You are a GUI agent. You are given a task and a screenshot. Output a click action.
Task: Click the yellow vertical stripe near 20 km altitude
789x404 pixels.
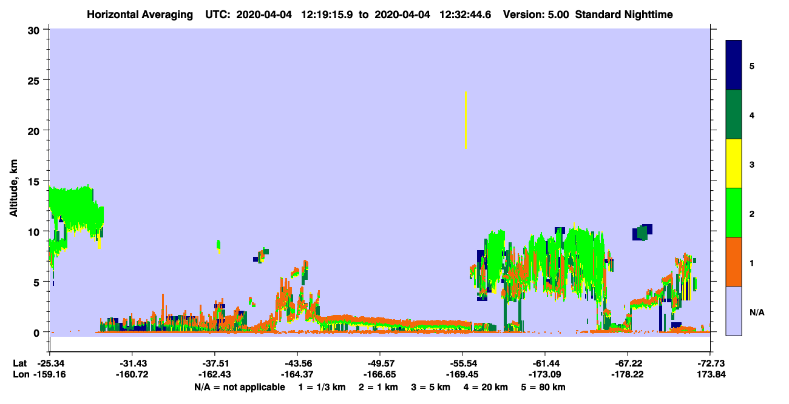tap(466, 120)
